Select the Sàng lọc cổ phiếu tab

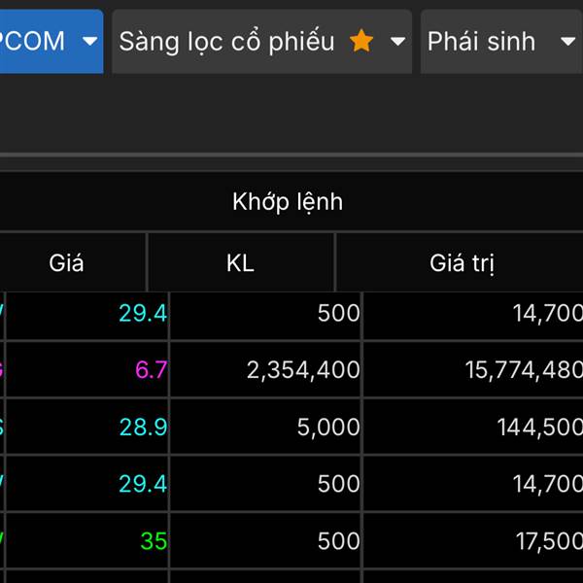click(226, 41)
